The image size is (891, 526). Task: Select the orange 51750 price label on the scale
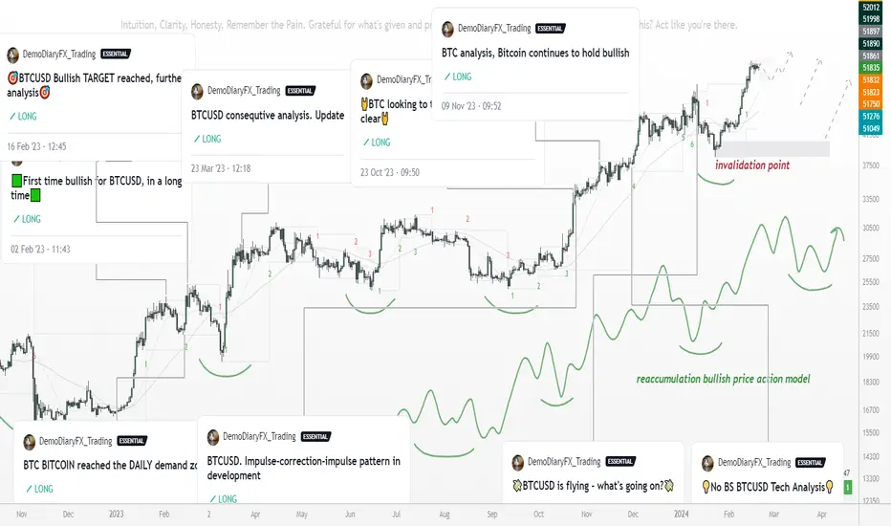click(871, 104)
